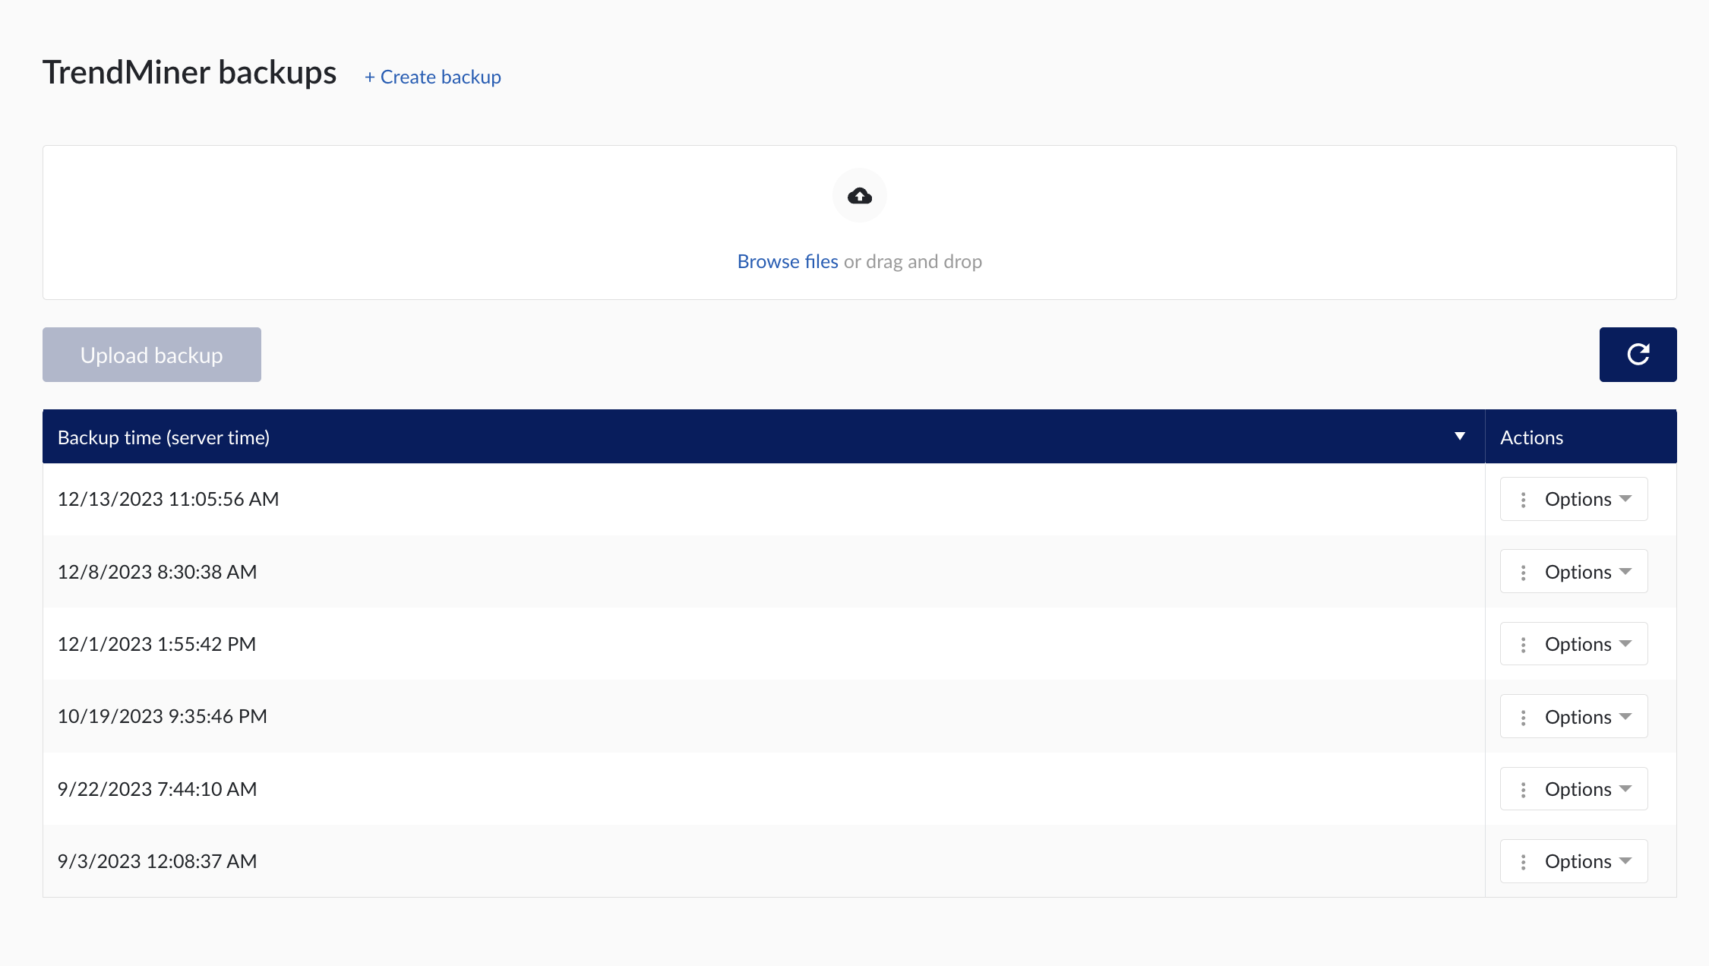Click the cloud upload icon
The image size is (1709, 966).
tap(859, 196)
